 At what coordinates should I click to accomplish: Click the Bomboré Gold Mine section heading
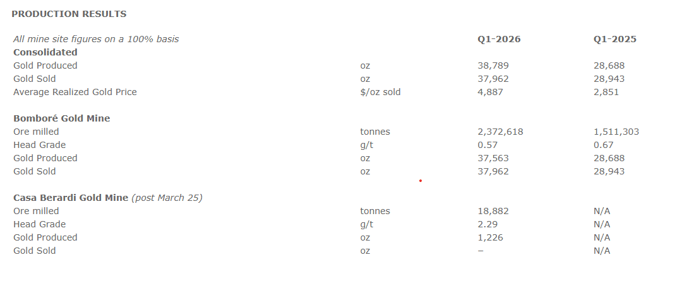[x=62, y=118]
